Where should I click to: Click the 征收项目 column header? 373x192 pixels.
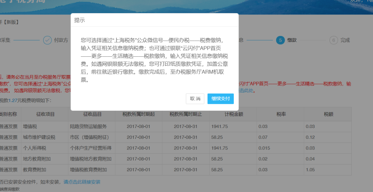tap(46, 114)
